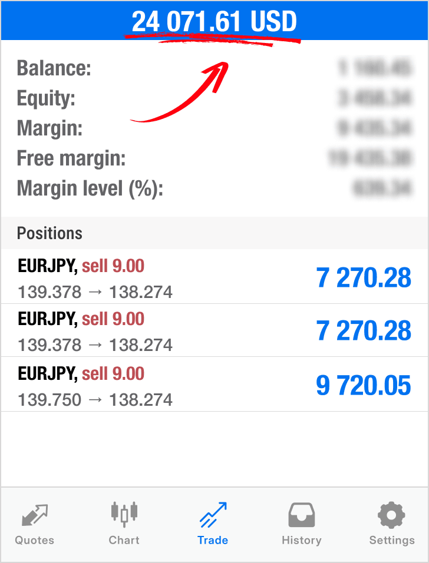This screenshot has width=429, height=563.
Task: Switch to the Quotes tab label
Action: point(35,540)
